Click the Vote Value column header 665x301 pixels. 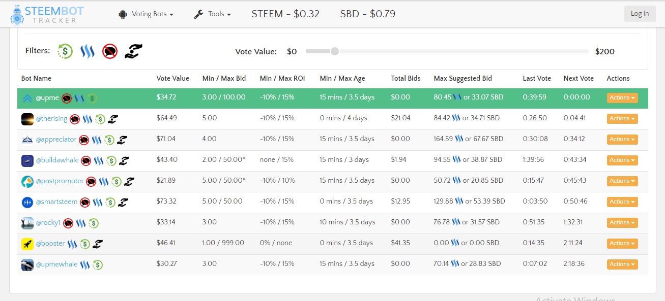(x=172, y=78)
